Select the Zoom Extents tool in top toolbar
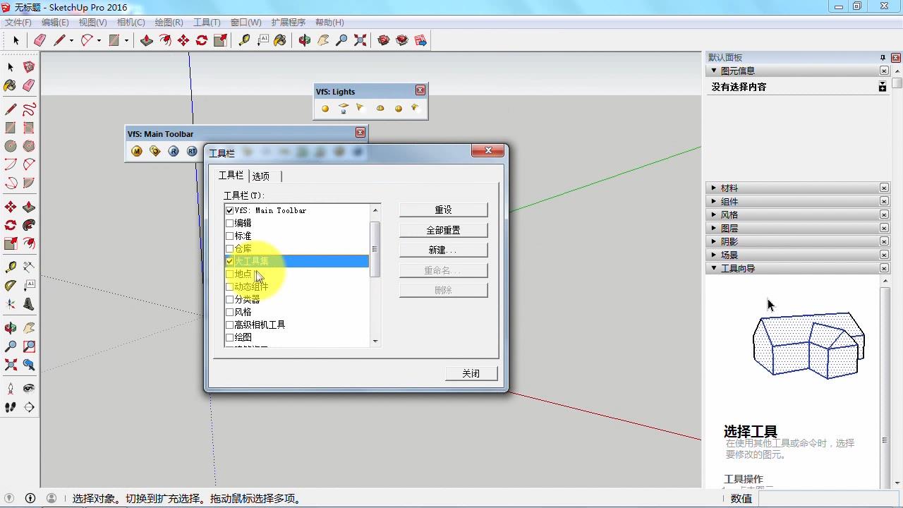The width and height of the screenshot is (903, 508). click(360, 40)
